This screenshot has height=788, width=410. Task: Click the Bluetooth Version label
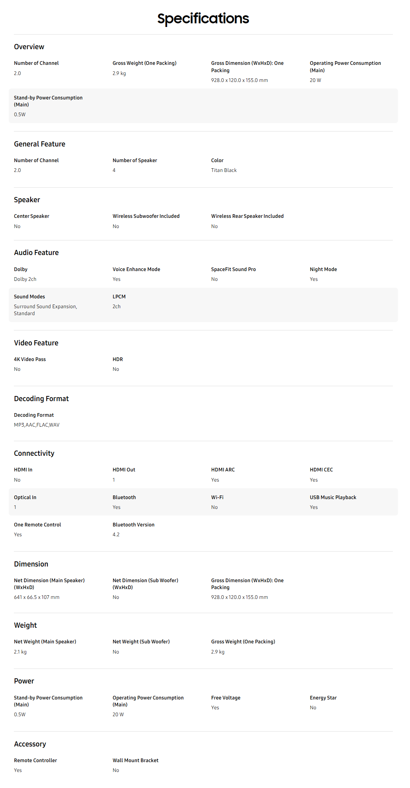[134, 525]
